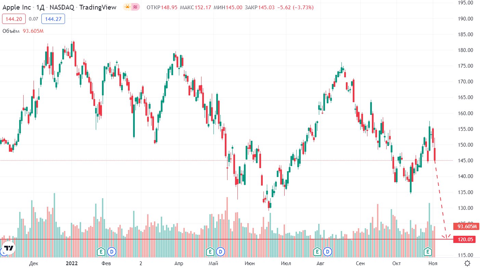Click the 93.605M value beside Объём

pyautogui.click(x=33, y=31)
